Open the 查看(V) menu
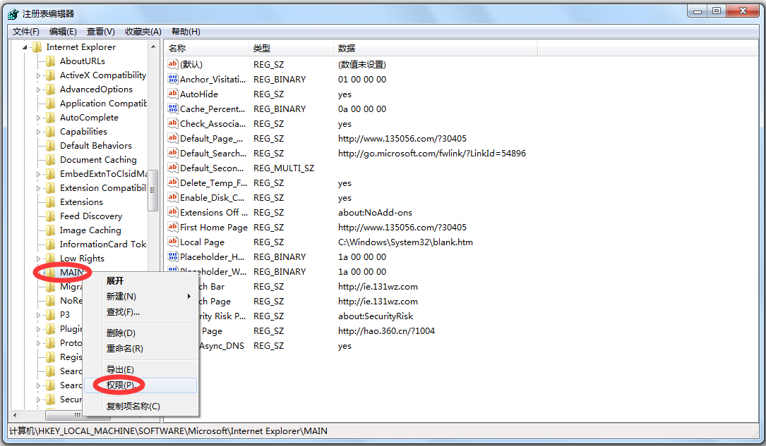This screenshot has height=446, width=766. coord(99,31)
